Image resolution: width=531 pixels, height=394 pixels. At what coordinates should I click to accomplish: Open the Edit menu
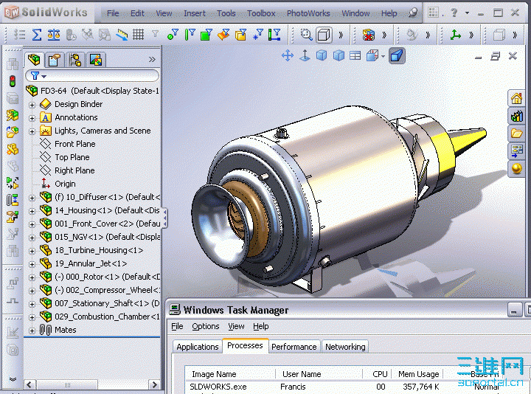[x=137, y=13]
